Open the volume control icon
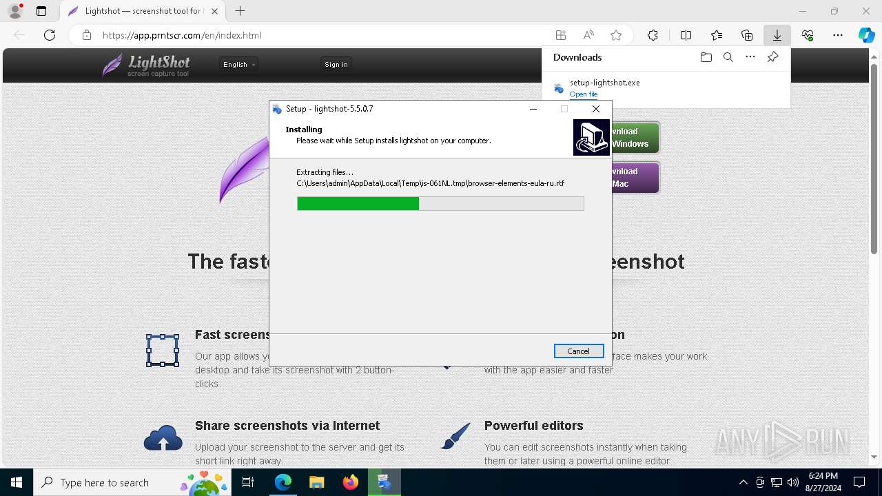 793,482
